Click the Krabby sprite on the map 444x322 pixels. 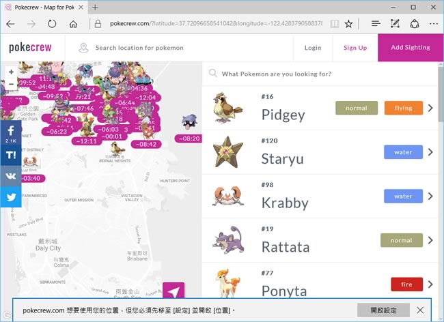click(30, 162)
